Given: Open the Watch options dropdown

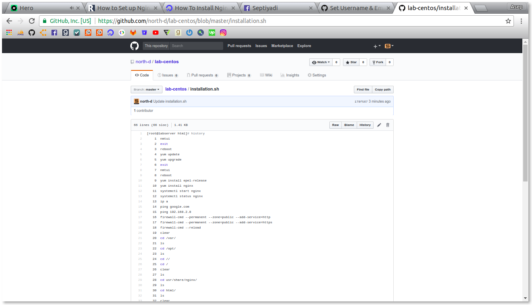Looking at the screenshot, I should 320,62.
